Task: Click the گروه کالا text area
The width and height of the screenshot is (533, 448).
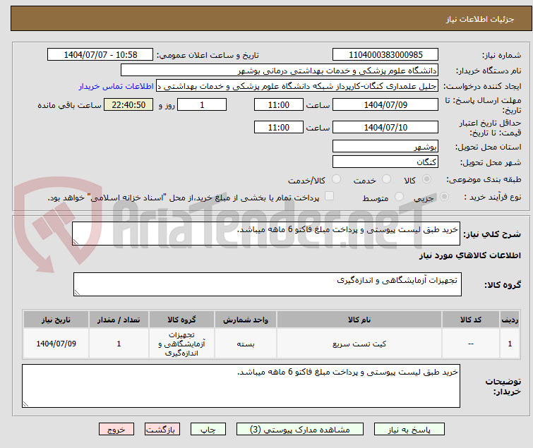Action: 267,284
